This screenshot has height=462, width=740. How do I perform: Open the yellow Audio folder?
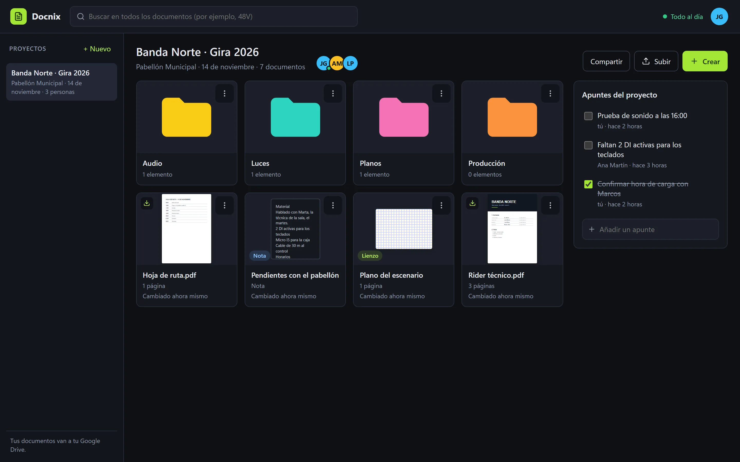tap(187, 117)
